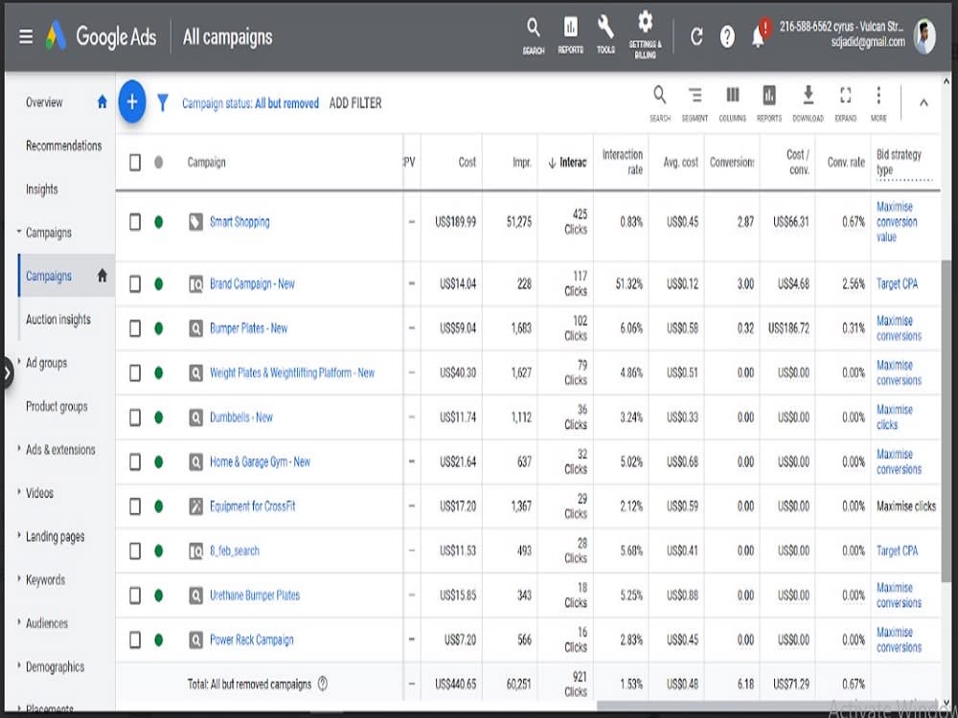
Task: Tick the Dumbbells - New checkbox
Action: tap(135, 417)
